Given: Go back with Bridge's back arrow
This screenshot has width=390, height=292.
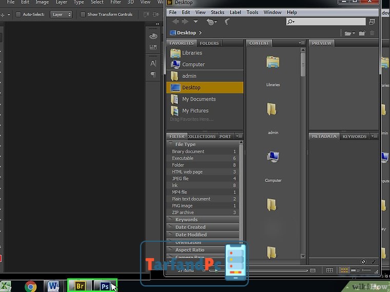Looking at the screenshot, I should [x=175, y=22].
